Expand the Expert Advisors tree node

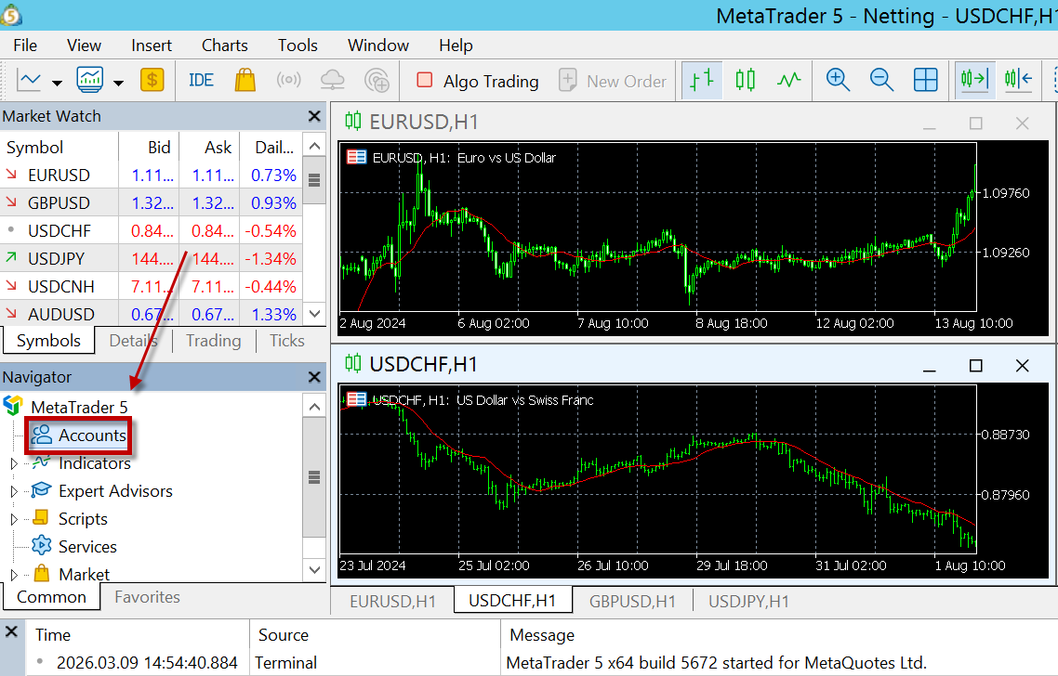(x=13, y=491)
